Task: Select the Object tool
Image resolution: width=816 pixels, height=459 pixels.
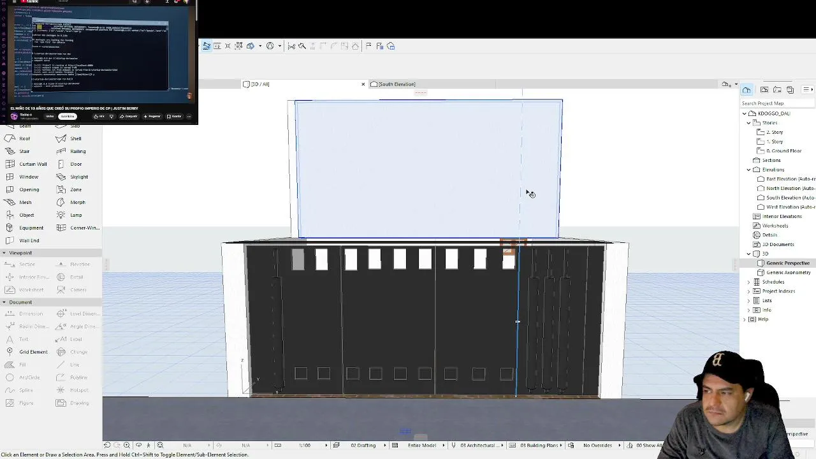Action: click(x=20, y=215)
